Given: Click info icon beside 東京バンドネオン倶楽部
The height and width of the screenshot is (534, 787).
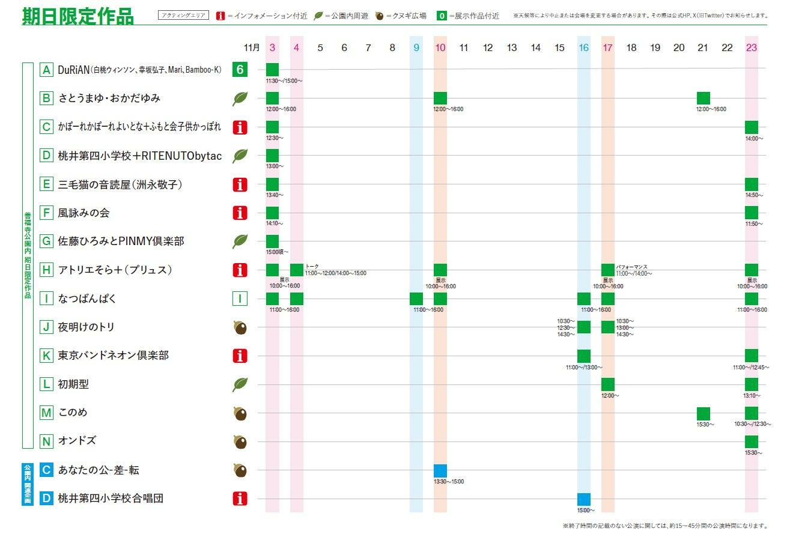Looking at the screenshot, I should (x=240, y=356).
